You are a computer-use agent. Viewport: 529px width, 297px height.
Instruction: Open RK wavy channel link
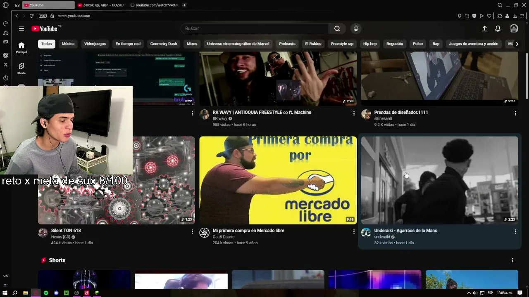(220, 119)
